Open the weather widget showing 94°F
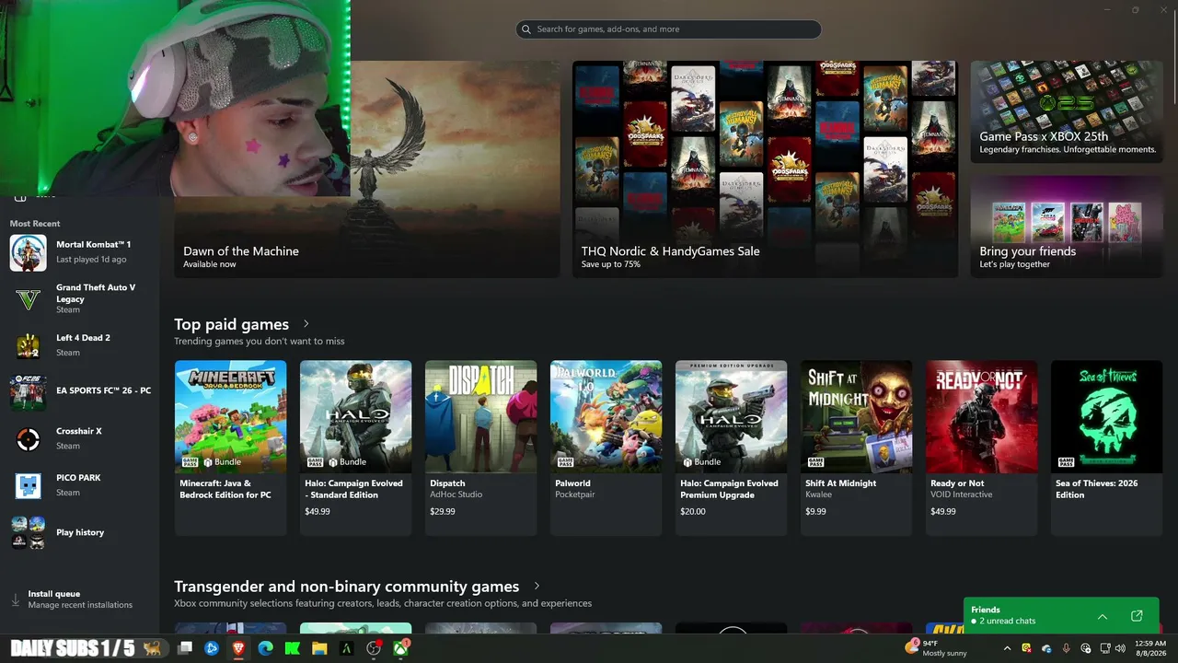Screen dimensions: 1178x663 point(936,648)
